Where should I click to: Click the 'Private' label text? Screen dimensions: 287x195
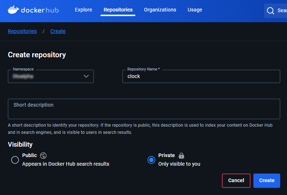point(166,155)
